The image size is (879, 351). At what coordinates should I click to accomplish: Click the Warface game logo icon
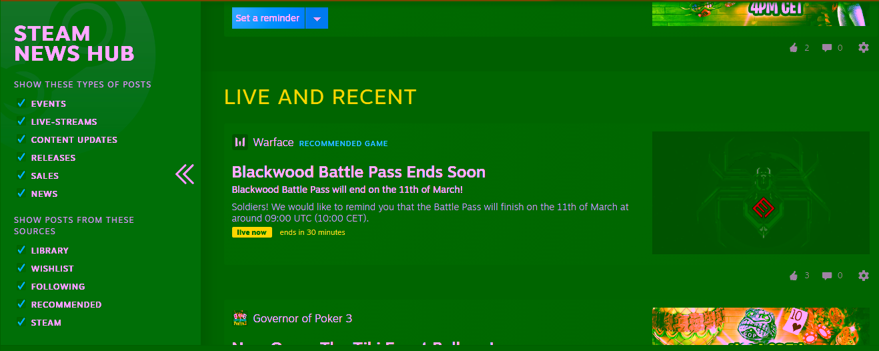[x=239, y=142]
